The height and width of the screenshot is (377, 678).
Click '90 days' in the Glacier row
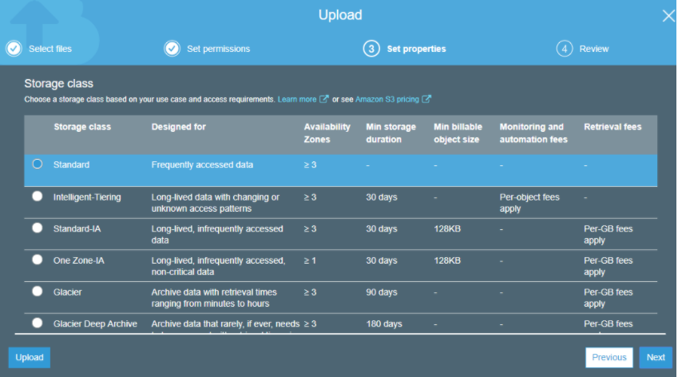point(382,292)
